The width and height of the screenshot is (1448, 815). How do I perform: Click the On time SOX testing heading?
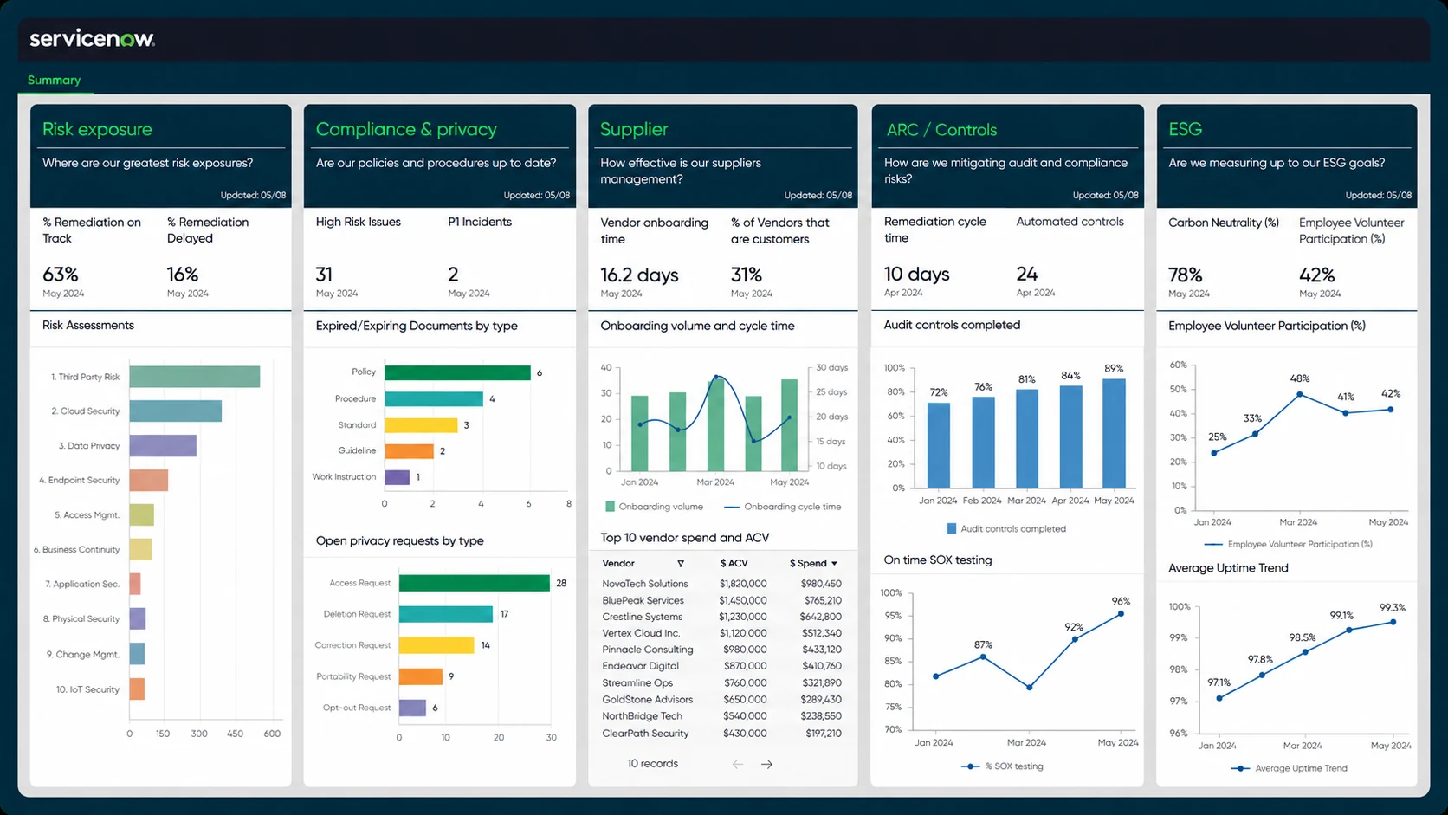[x=938, y=560]
